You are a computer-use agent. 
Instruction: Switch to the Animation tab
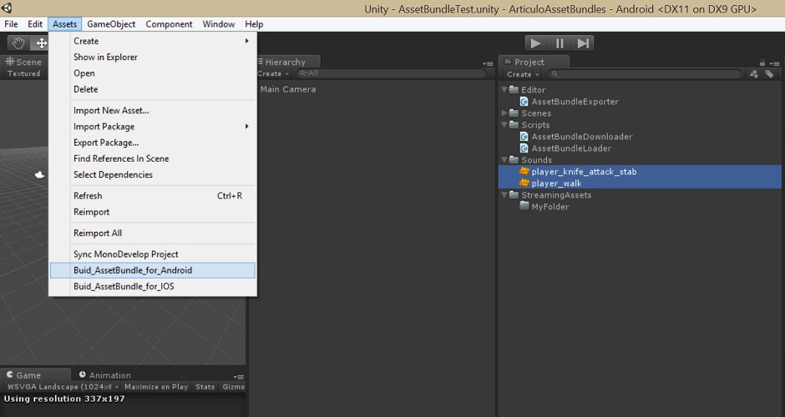click(109, 375)
